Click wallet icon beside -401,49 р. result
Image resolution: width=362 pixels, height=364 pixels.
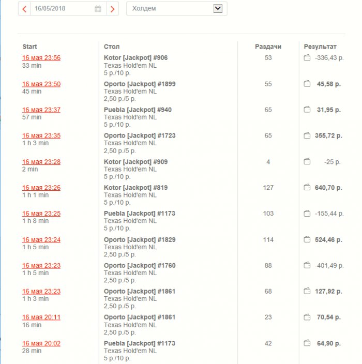(x=307, y=265)
